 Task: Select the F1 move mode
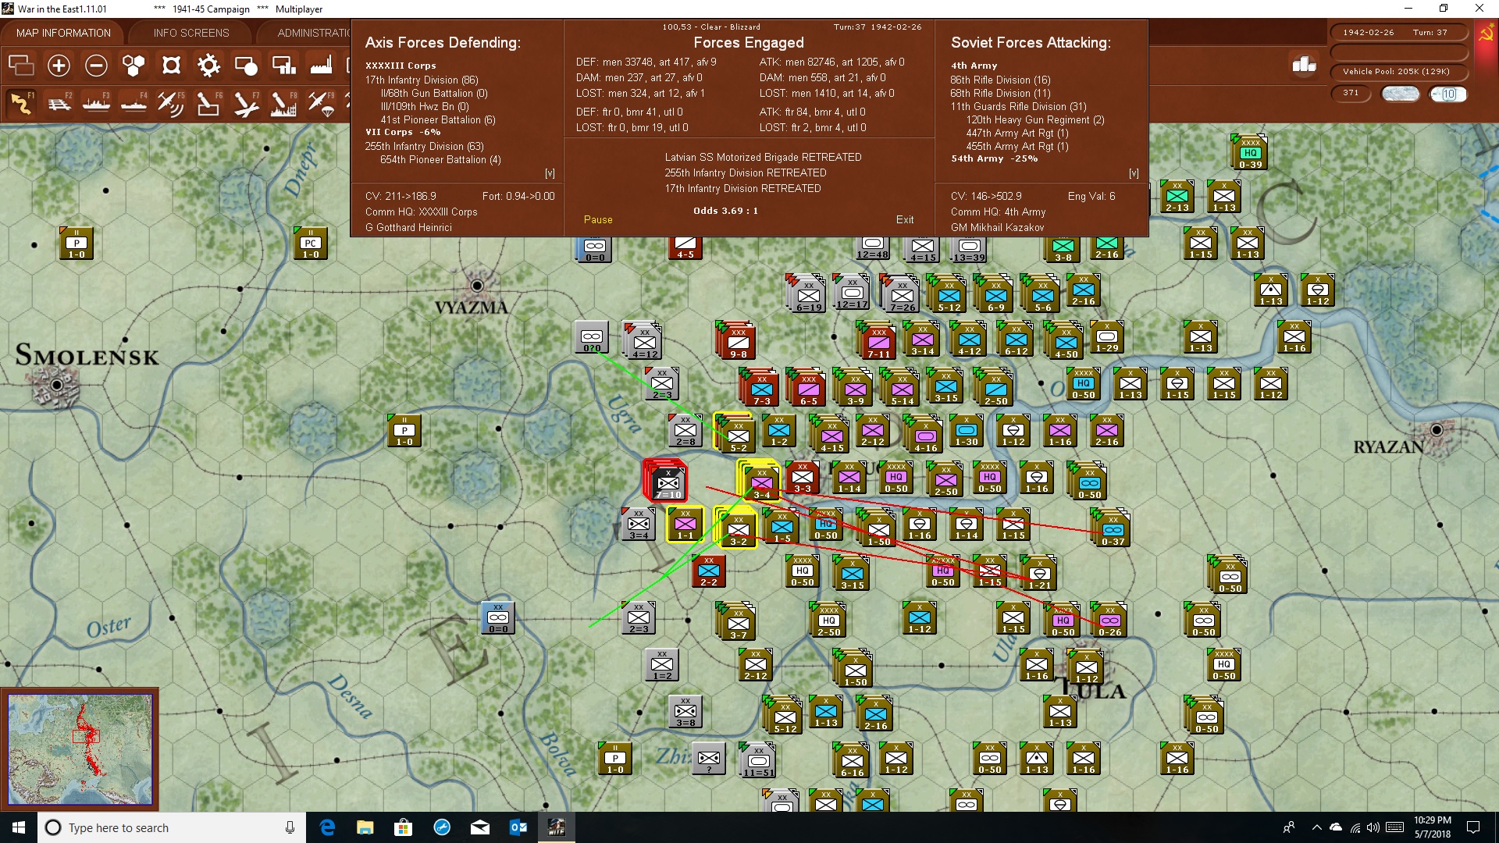pos(21,103)
